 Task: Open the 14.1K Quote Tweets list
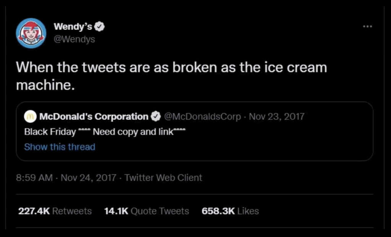coord(147,211)
